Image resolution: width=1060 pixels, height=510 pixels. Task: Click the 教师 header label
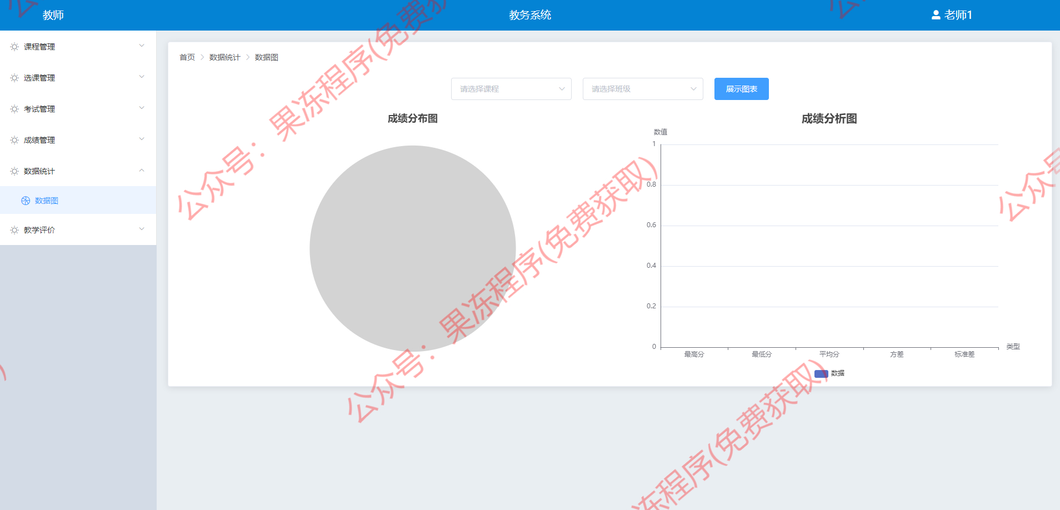[x=53, y=15]
